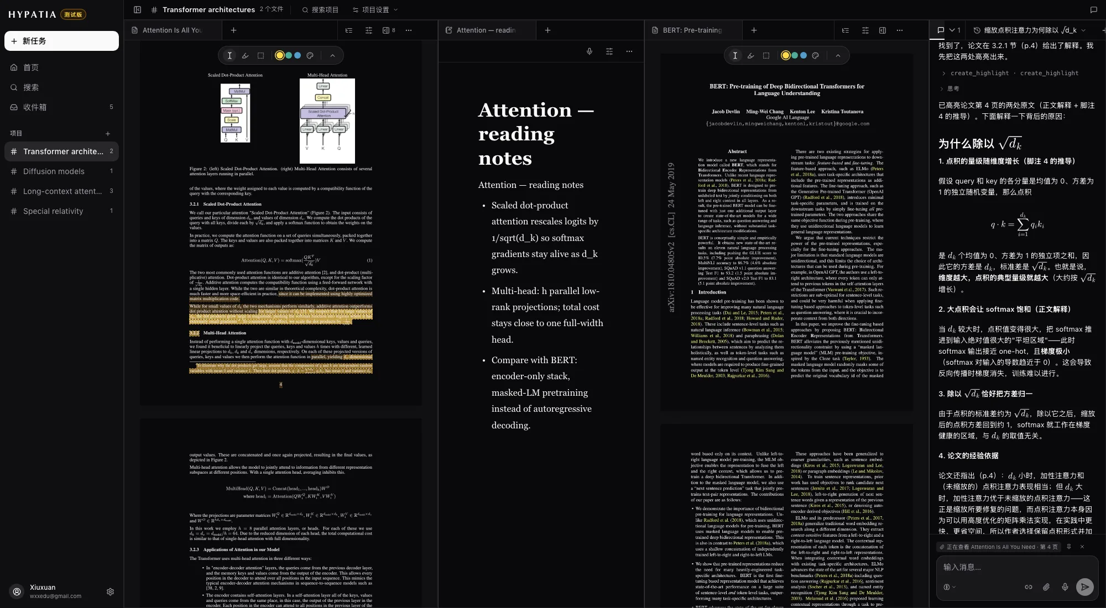This screenshot has width=1106, height=608.
Task: Open more options in the reading notes toolbar
Action: tap(629, 51)
